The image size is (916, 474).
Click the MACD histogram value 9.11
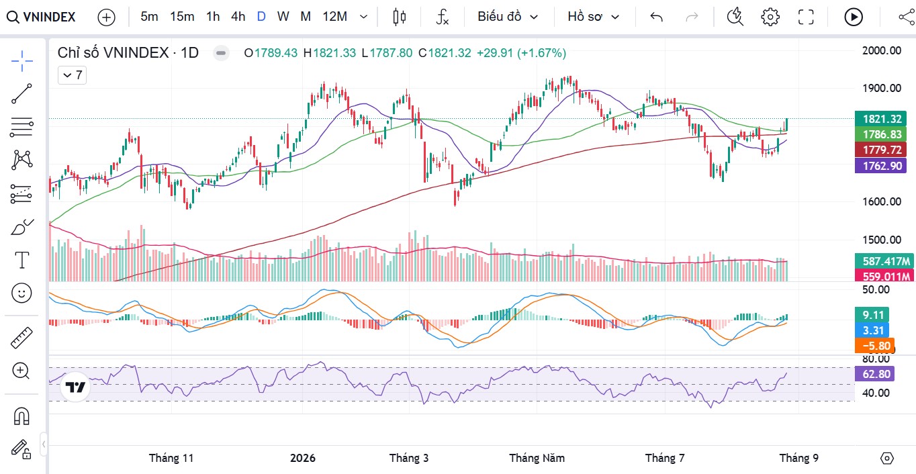click(x=872, y=315)
